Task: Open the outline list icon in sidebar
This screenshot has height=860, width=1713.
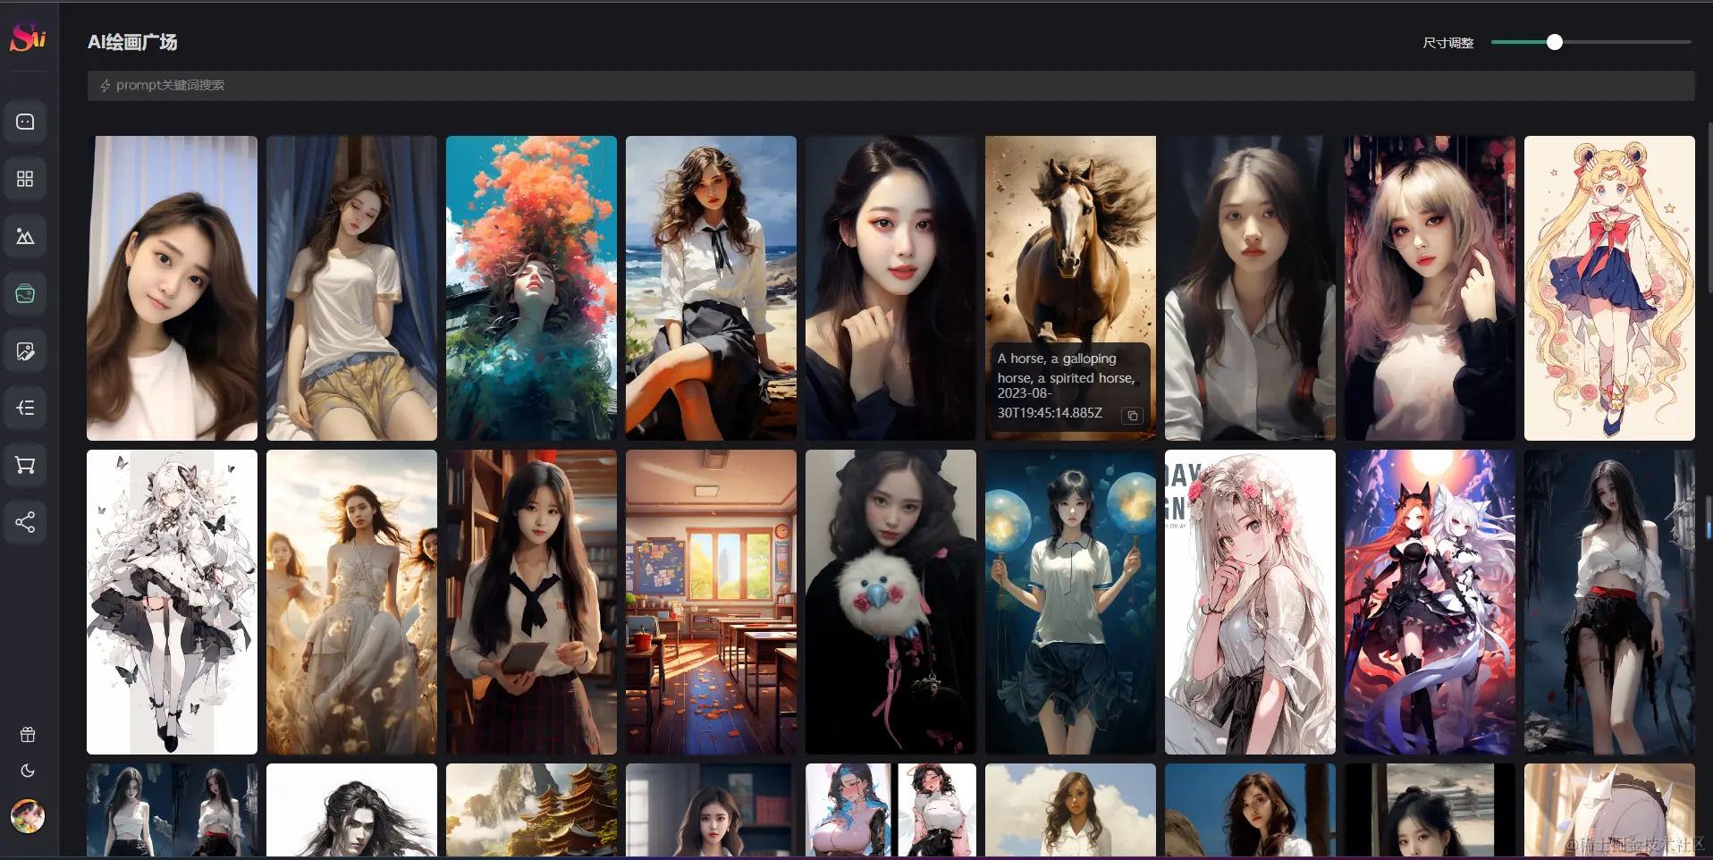Action: [x=25, y=408]
